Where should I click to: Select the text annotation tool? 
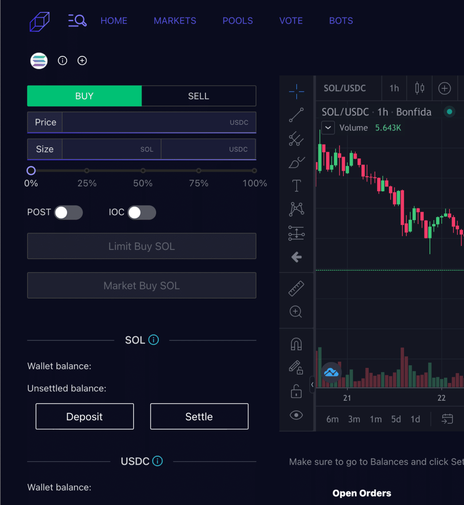pos(296,185)
